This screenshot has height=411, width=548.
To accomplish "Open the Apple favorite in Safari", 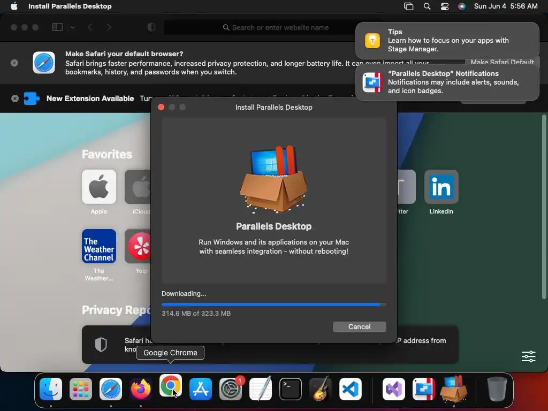I will pos(99,187).
